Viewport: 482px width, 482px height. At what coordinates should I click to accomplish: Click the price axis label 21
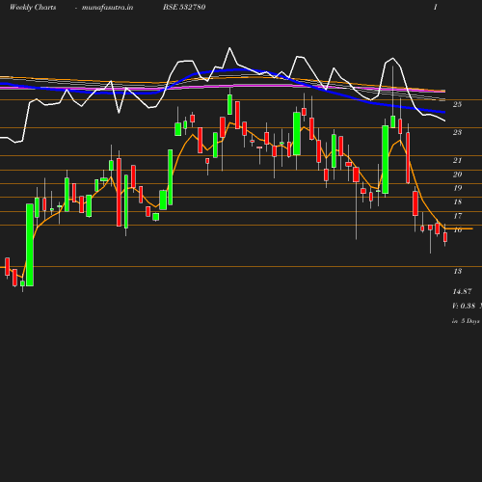pyautogui.click(x=457, y=160)
